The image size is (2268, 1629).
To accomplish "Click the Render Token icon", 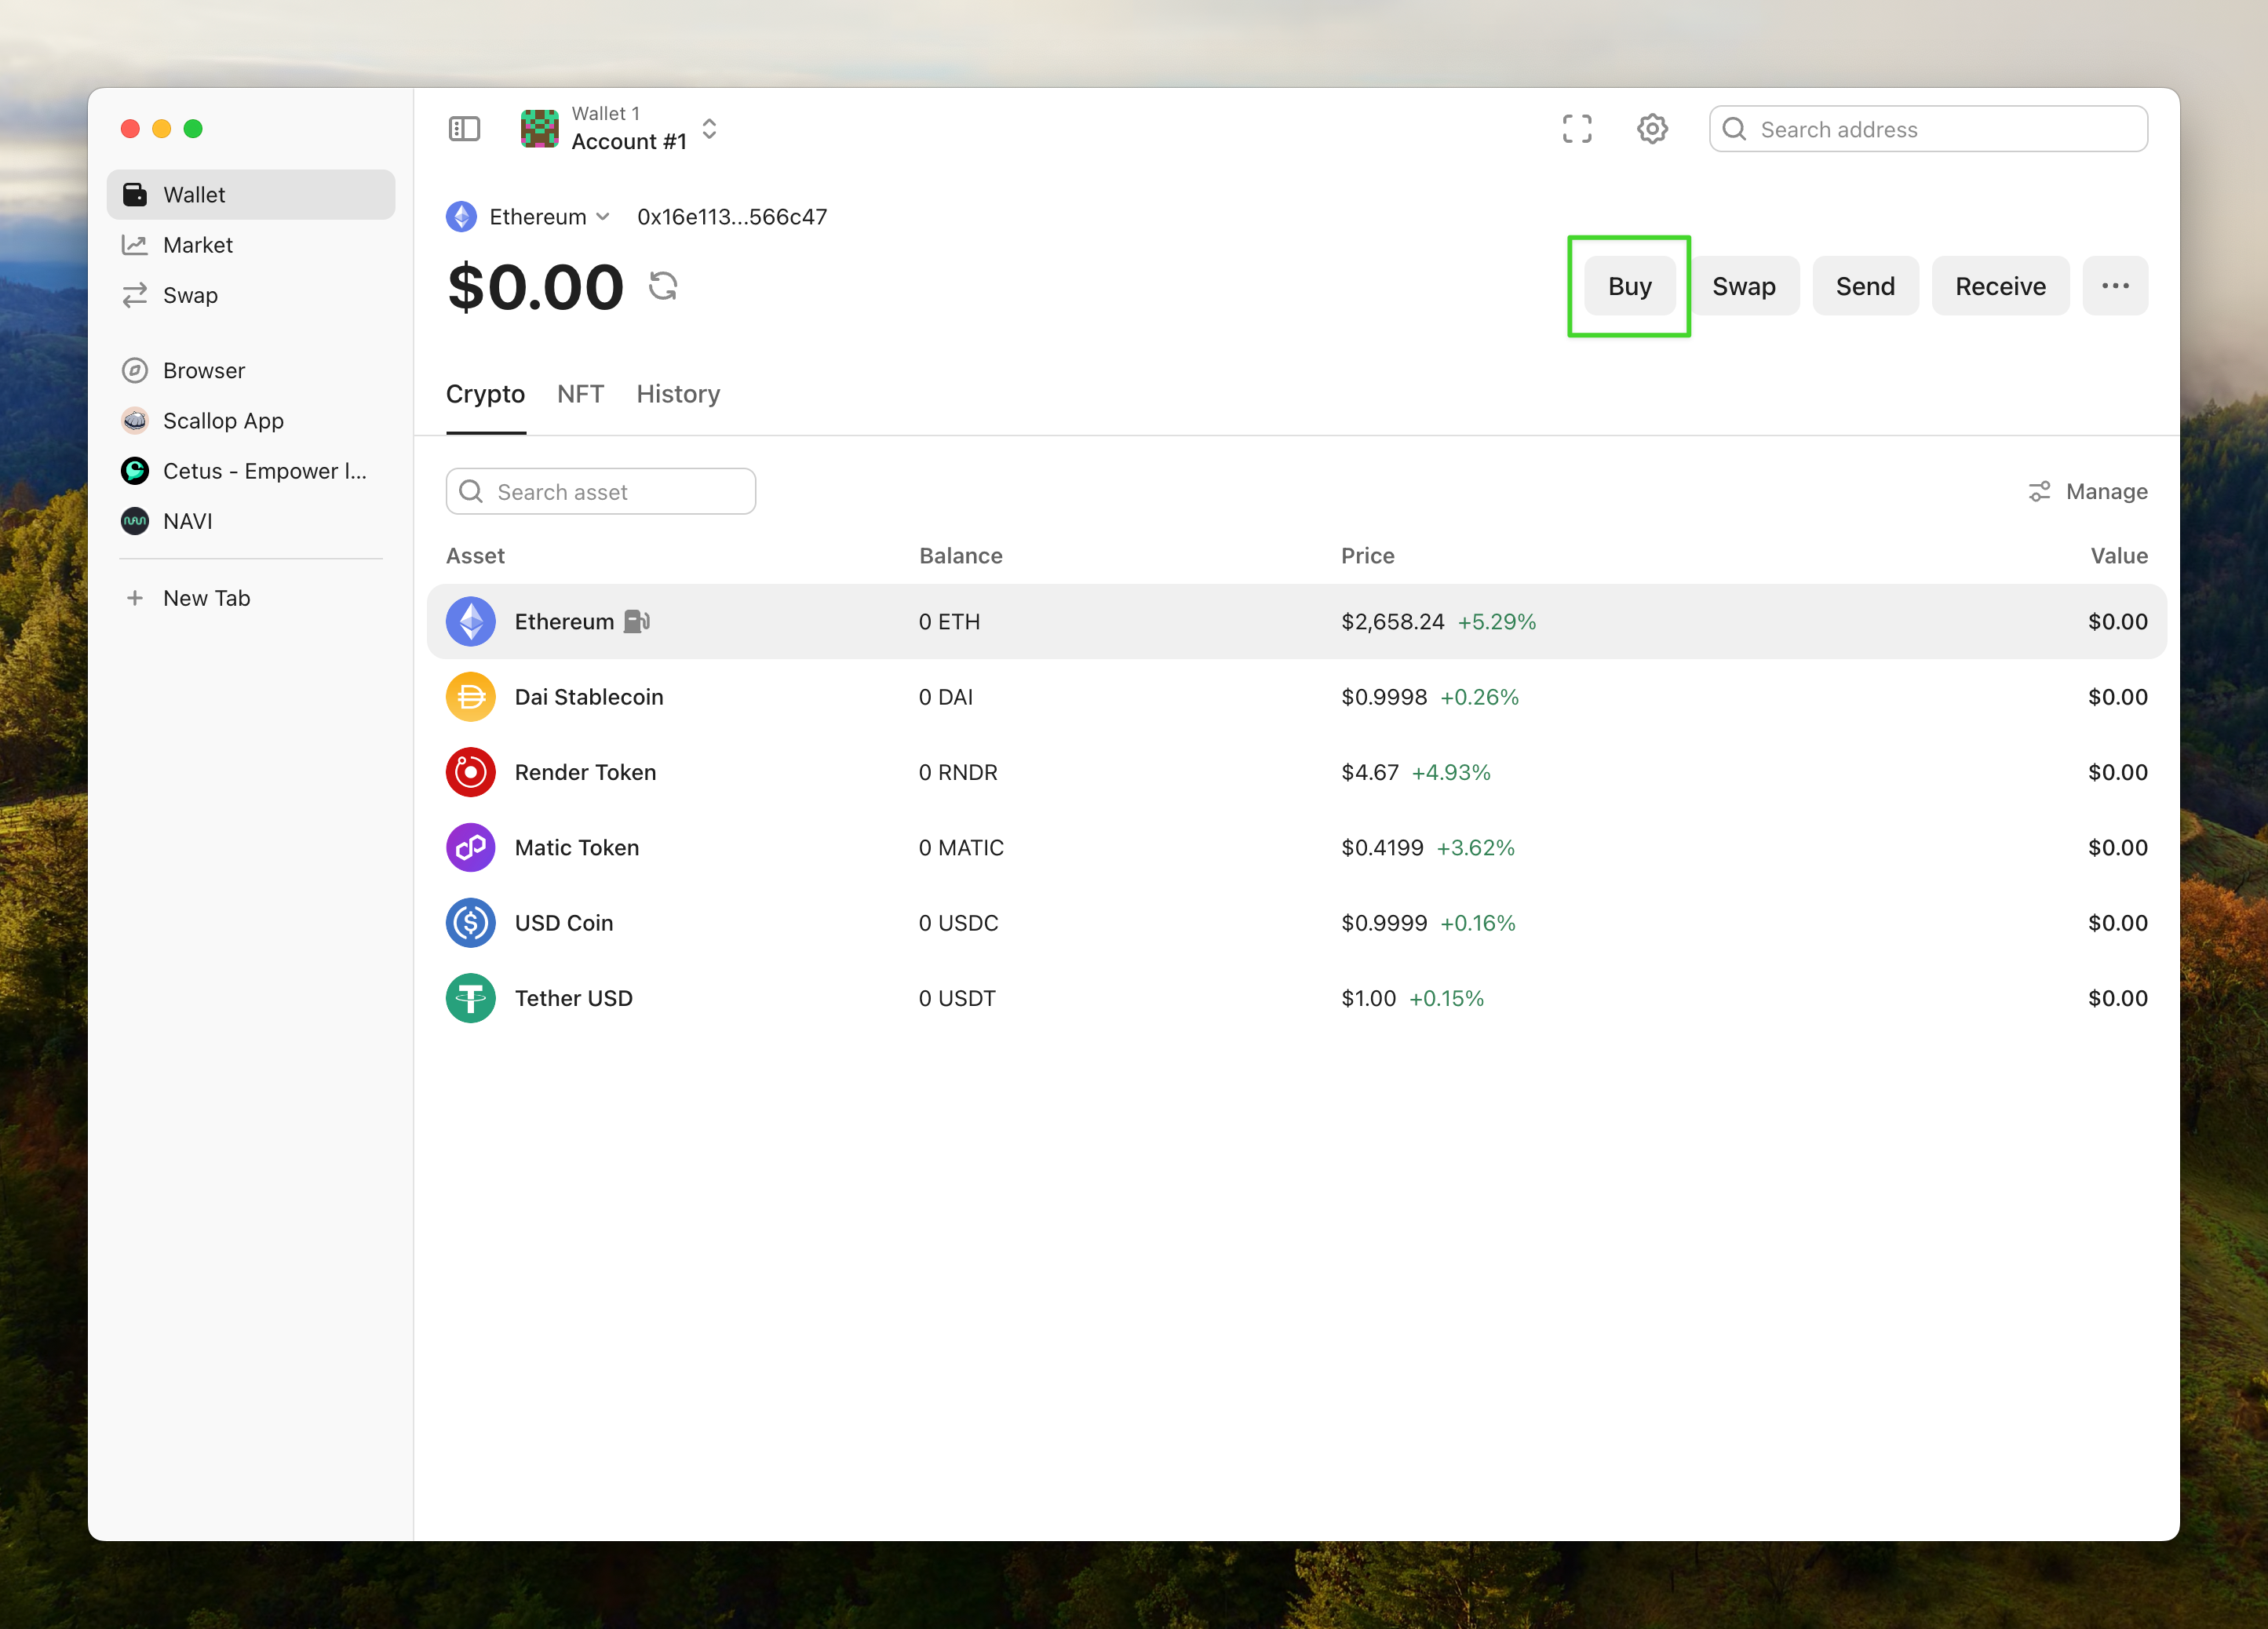I will 471,772.
